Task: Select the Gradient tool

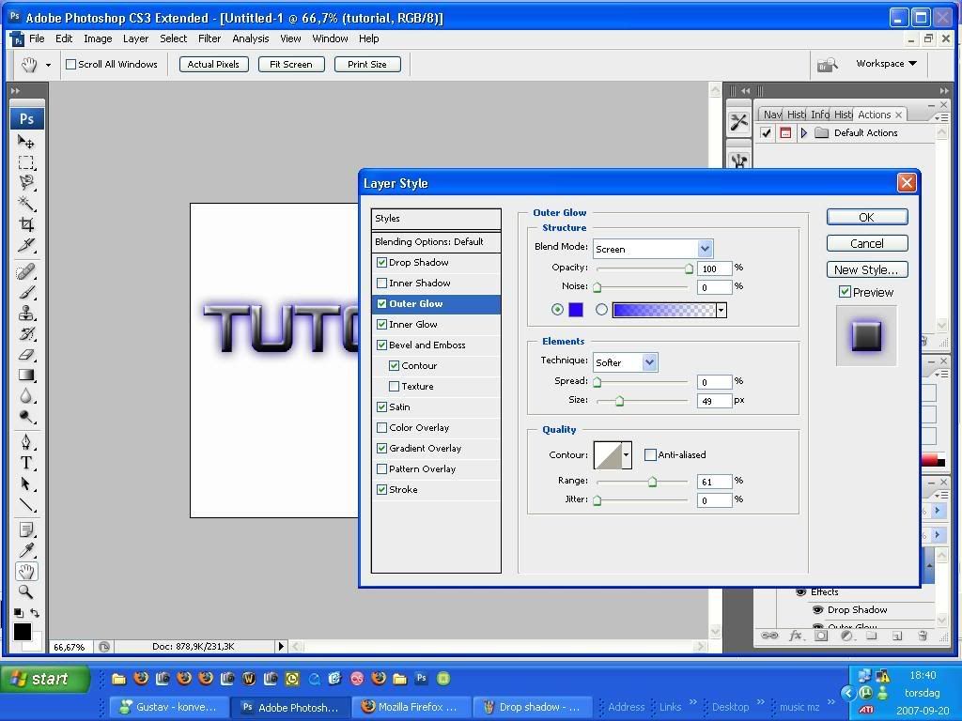Action: click(25, 375)
